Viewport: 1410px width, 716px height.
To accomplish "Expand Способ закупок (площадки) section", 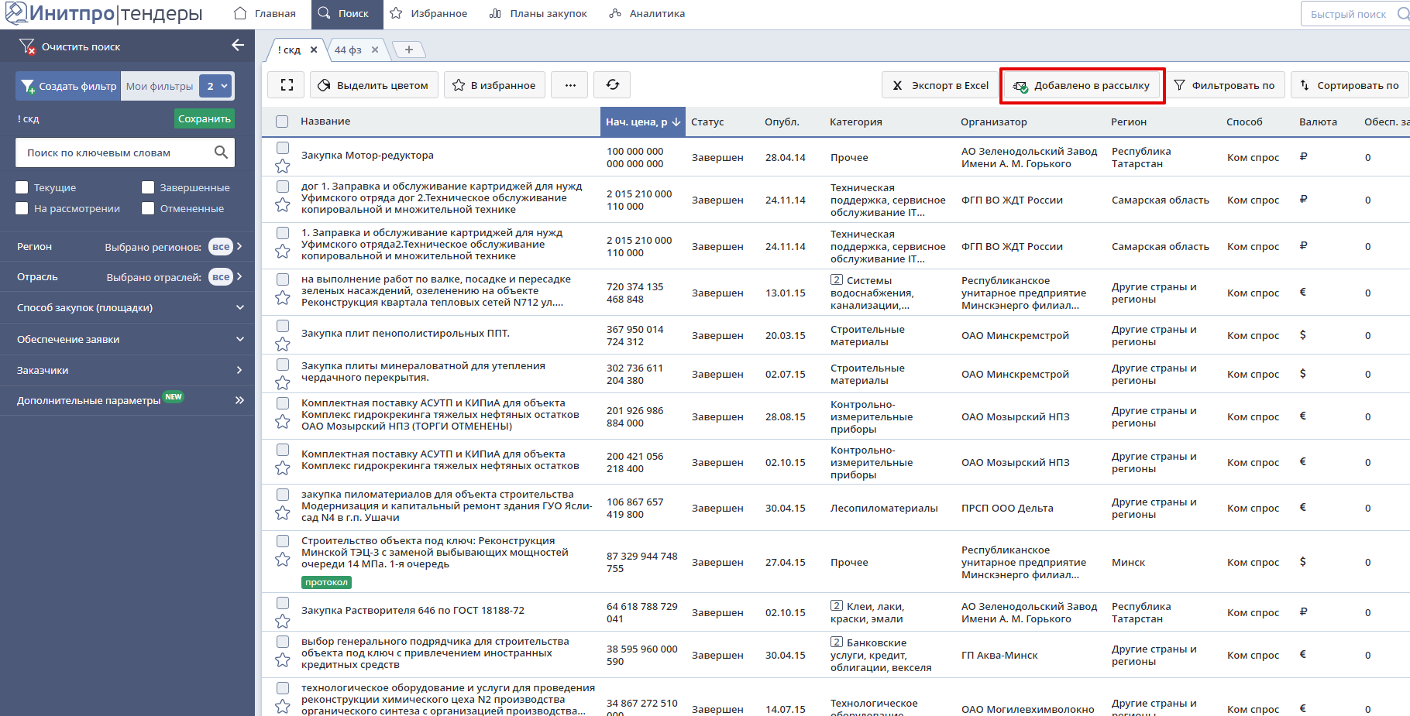I will 127,307.
